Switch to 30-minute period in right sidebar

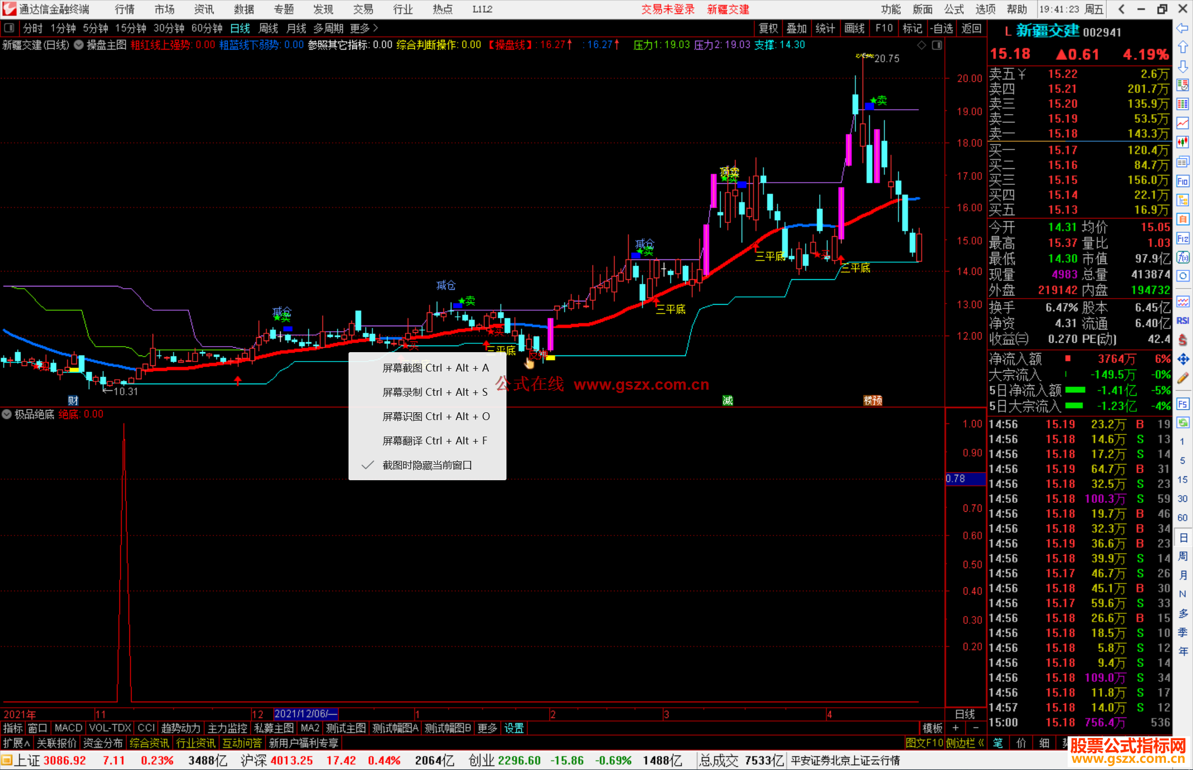[x=1183, y=498]
